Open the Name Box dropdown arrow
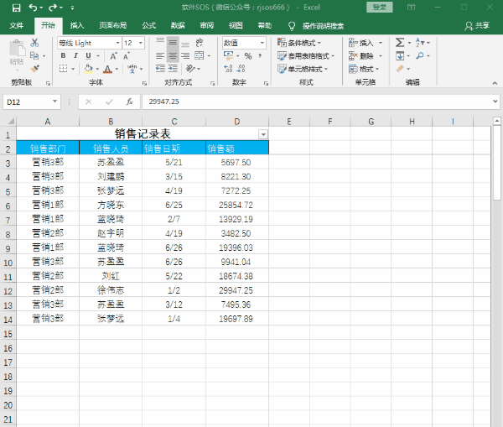 click(x=54, y=102)
